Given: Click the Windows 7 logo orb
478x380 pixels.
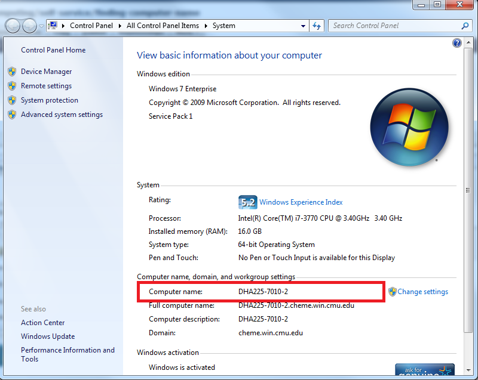Looking at the screenshot, I should 409,127.
